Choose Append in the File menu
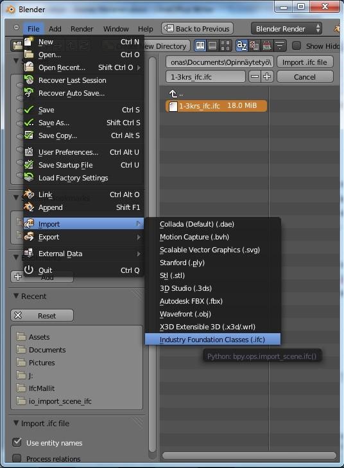The height and width of the screenshot is (468, 344). point(83,207)
